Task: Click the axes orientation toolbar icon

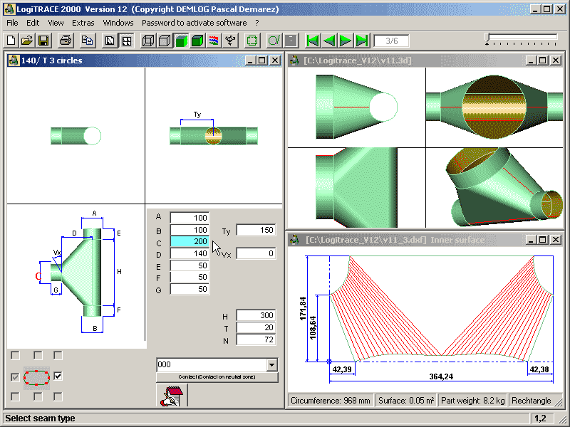Action: pyautogui.click(x=230, y=41)
